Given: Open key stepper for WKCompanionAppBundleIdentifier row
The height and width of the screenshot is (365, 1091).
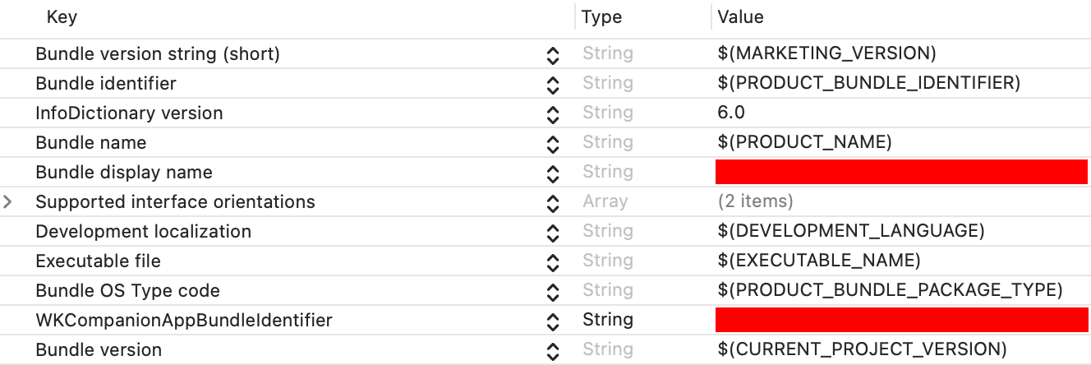Looking at the screenshot, I should tap(553, 321).
